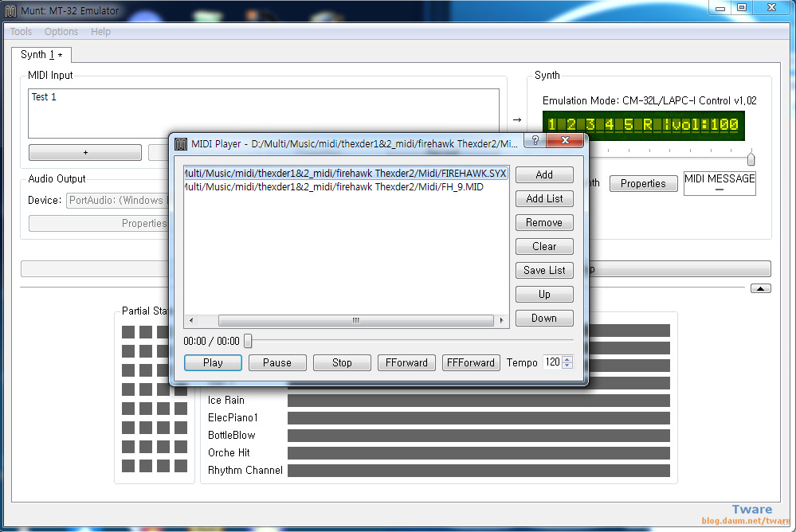Screen dimensions: 796x532
Task: Click the FForward button
Action: [x=406, y=362]
